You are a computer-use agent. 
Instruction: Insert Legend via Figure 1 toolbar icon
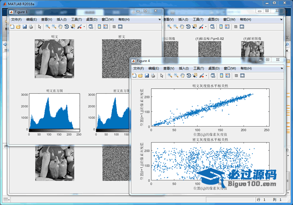point(106,27)
